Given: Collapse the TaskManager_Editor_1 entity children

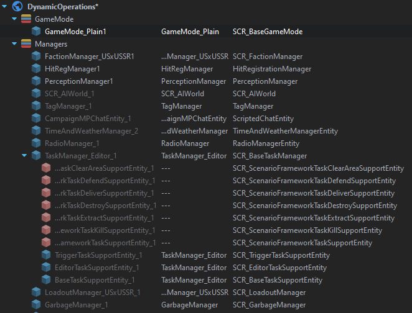Looking at the screenshot, I should pyautogui.click(x=24, y=155).
